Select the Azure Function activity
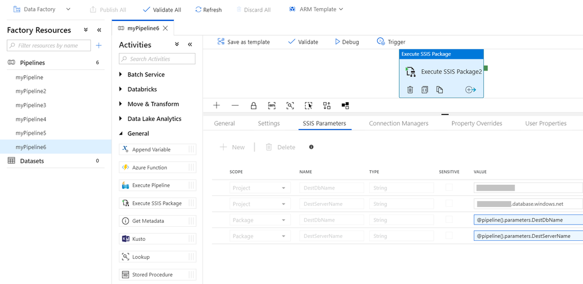Viewport: 583px width, 284px height. click(x=158, y=167)
